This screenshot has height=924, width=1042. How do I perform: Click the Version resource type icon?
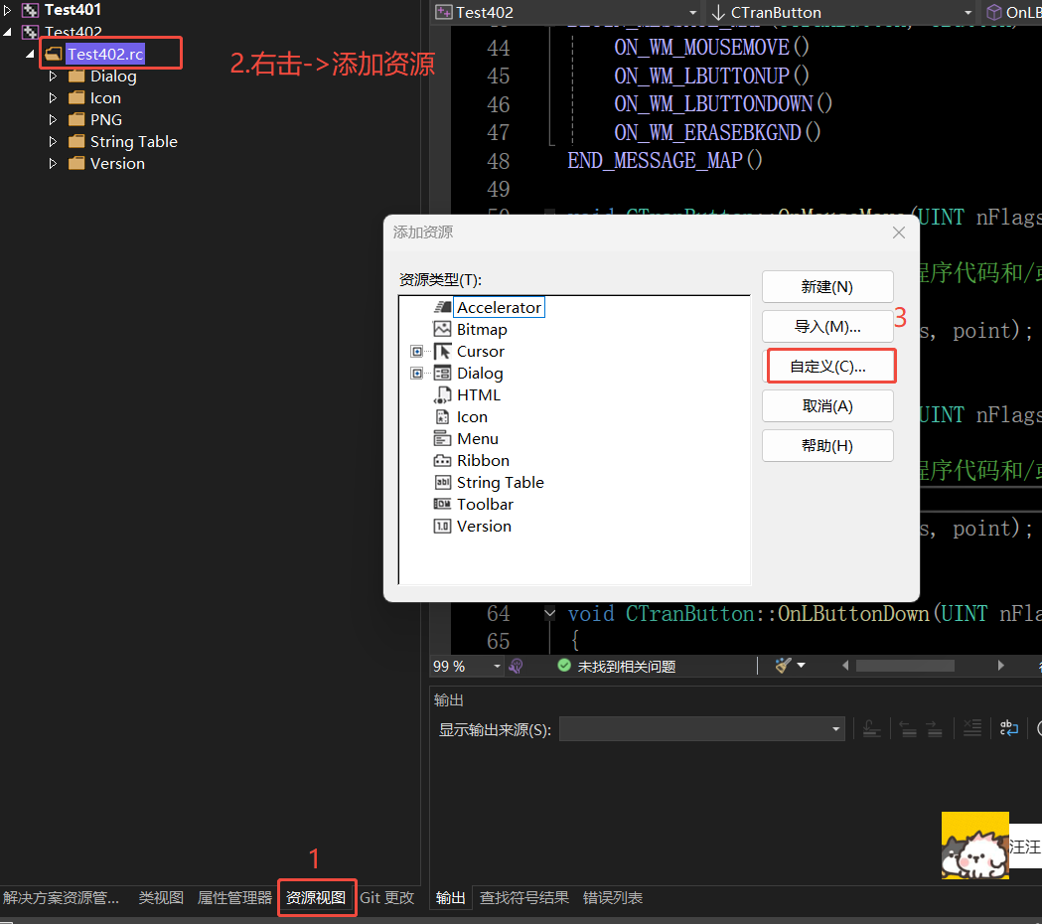pyautogui.click(x=443, y=526)
